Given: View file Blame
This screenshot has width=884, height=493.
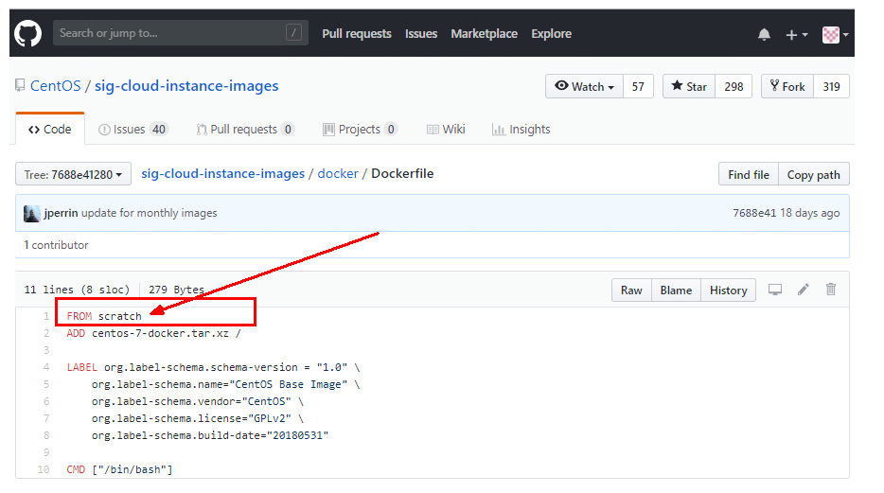Looking at the screenshot, I should pyautogui.click(x=676, y=290).
